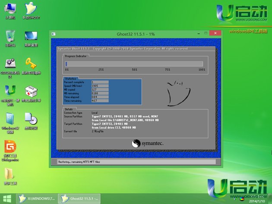
Task: Open the U-shaped PE one-key install icon
Action: (10, 95)
